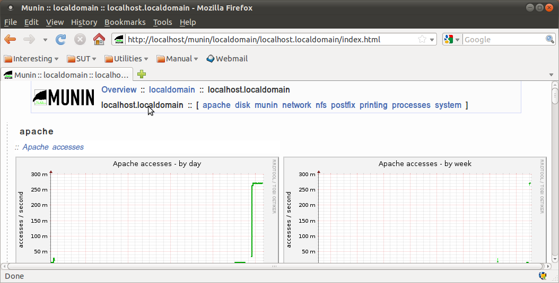
Task: Open the File menu
Action: click(x=10, y=22)
